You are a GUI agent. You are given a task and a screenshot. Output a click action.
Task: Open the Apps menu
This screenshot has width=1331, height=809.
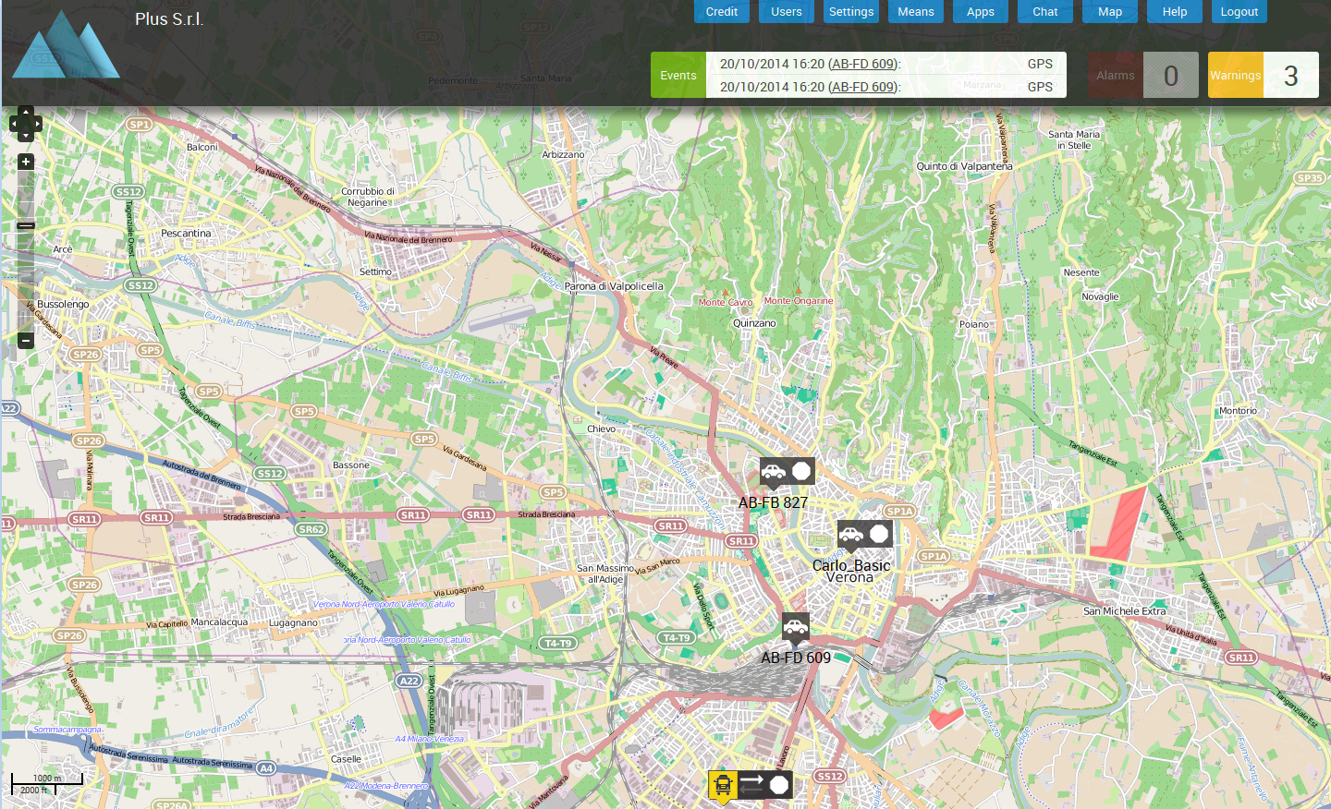(x=981, y=11)
